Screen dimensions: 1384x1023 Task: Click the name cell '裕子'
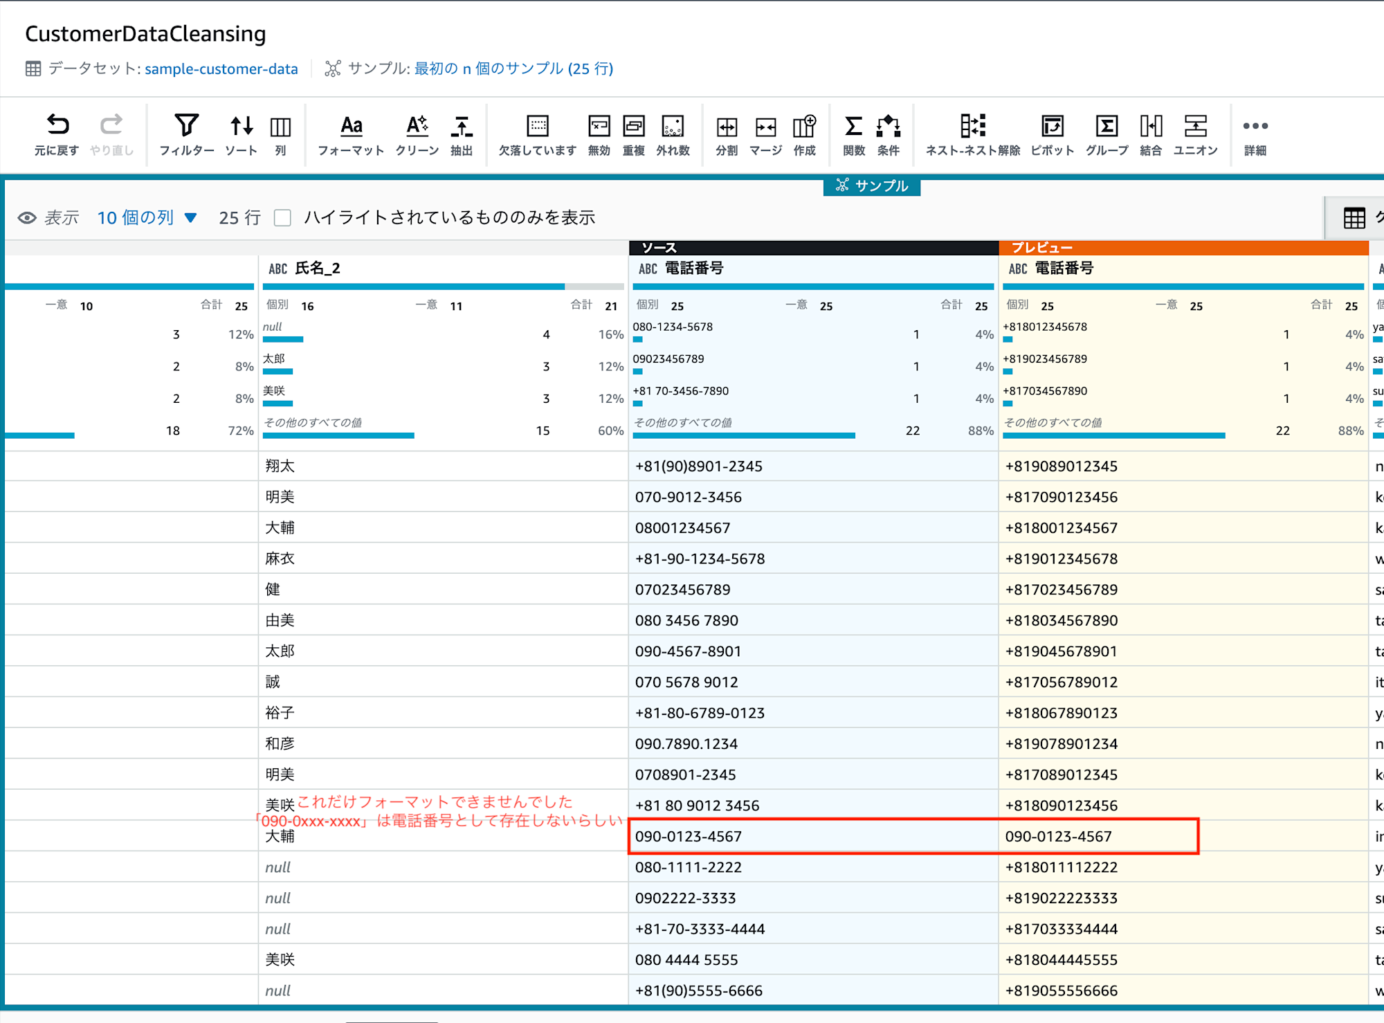pos(443,713)
